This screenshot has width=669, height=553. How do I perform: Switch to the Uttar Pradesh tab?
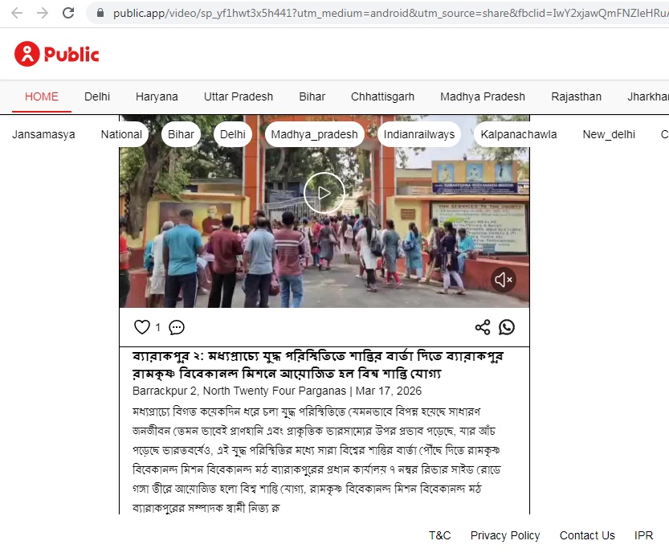click(x=239, y=96)
